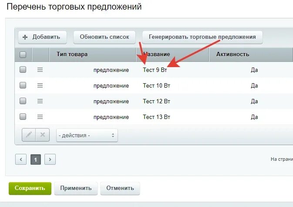293x207 pixels.
Task: Click Обновить список button
Action: tap(104, 37)
